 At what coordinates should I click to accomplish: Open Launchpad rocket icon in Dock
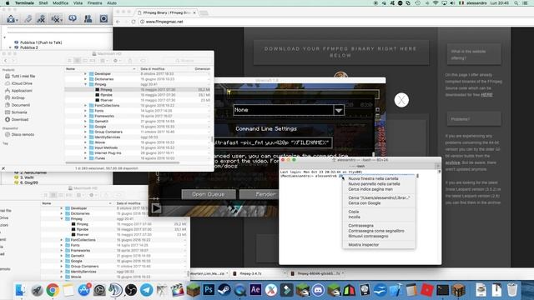37,290
